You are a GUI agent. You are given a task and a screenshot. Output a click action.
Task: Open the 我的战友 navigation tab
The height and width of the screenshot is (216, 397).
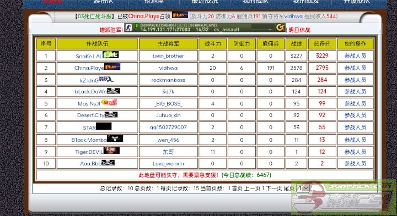point(306,2)
